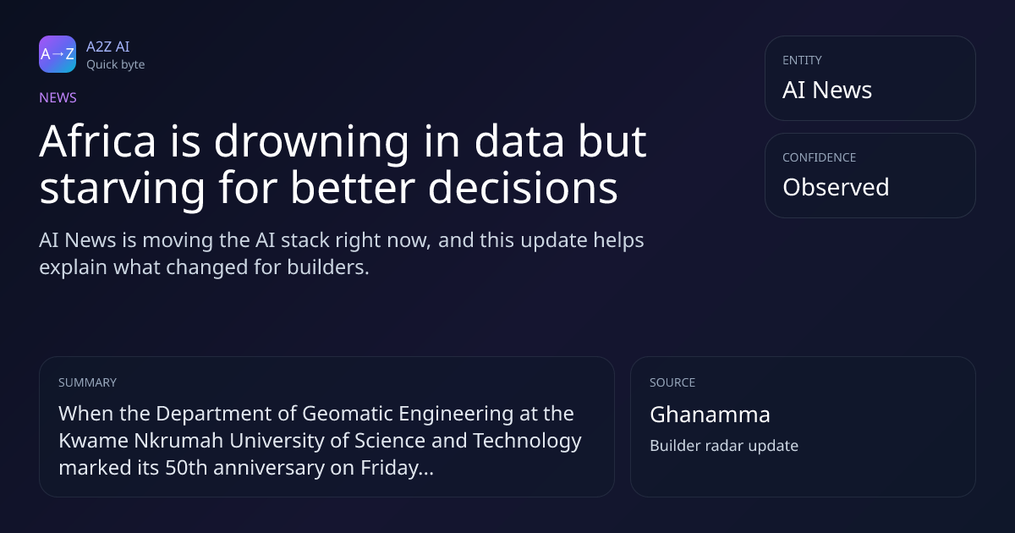The height and width of the screenshot is (533, 1015).
Task: Open the Africa drowning in data headline
Action: [343, 165]
